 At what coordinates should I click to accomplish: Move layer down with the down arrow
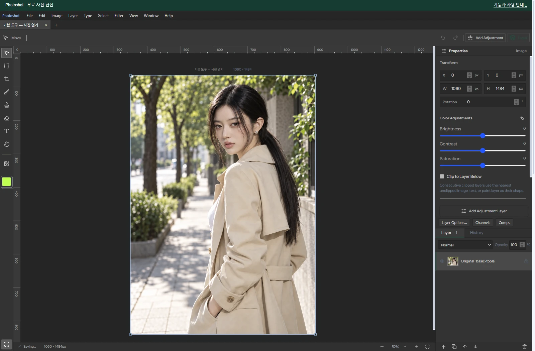coord(475,347)
